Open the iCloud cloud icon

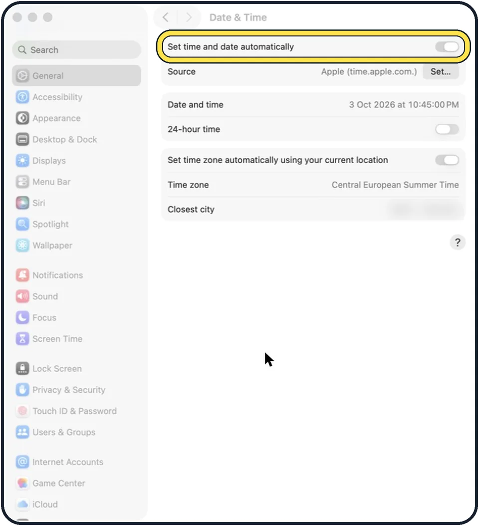point(22,504)
